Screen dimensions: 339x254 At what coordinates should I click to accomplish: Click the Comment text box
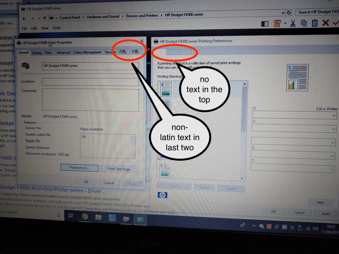(x=90, y=100)
